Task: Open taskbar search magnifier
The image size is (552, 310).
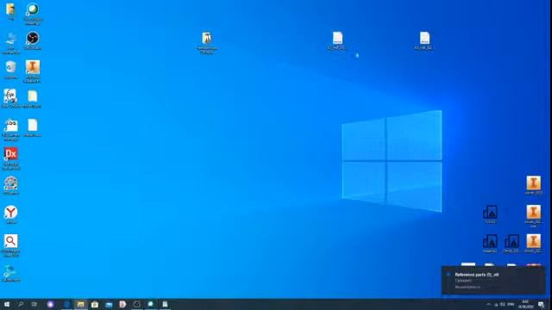Action: [21, 304]
